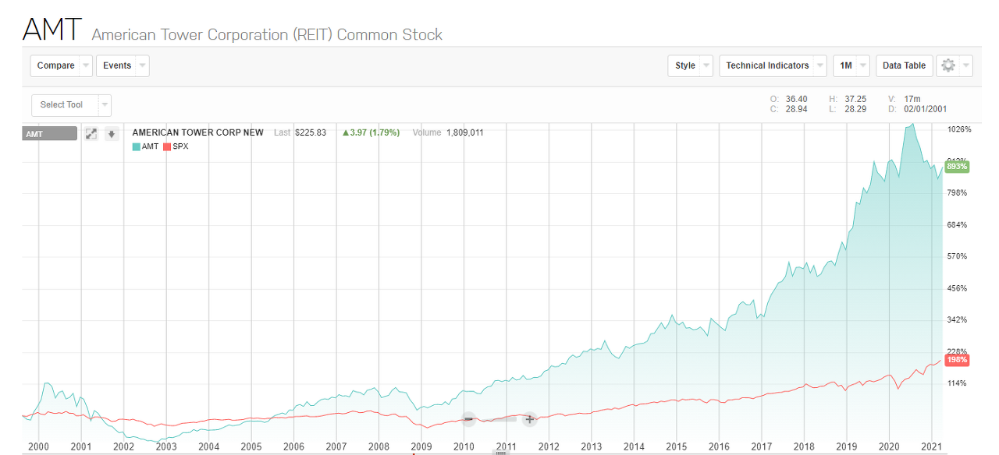Expand the Style dropdown
The image size is (999, 455).
[691, 65]
